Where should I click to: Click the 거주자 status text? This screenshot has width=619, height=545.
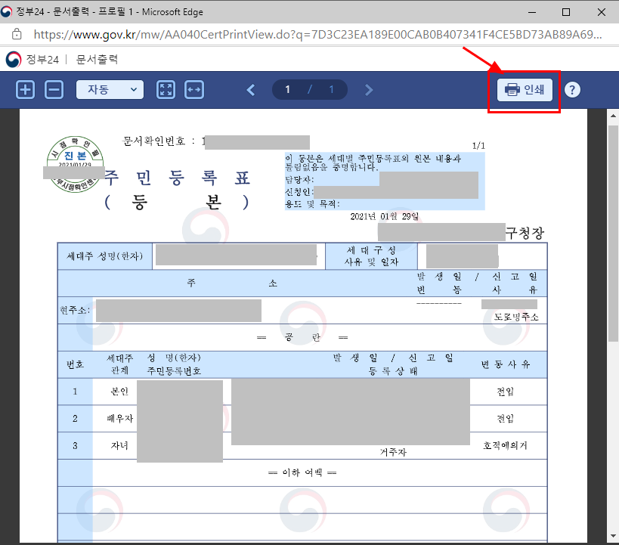(x=393, y=452)
